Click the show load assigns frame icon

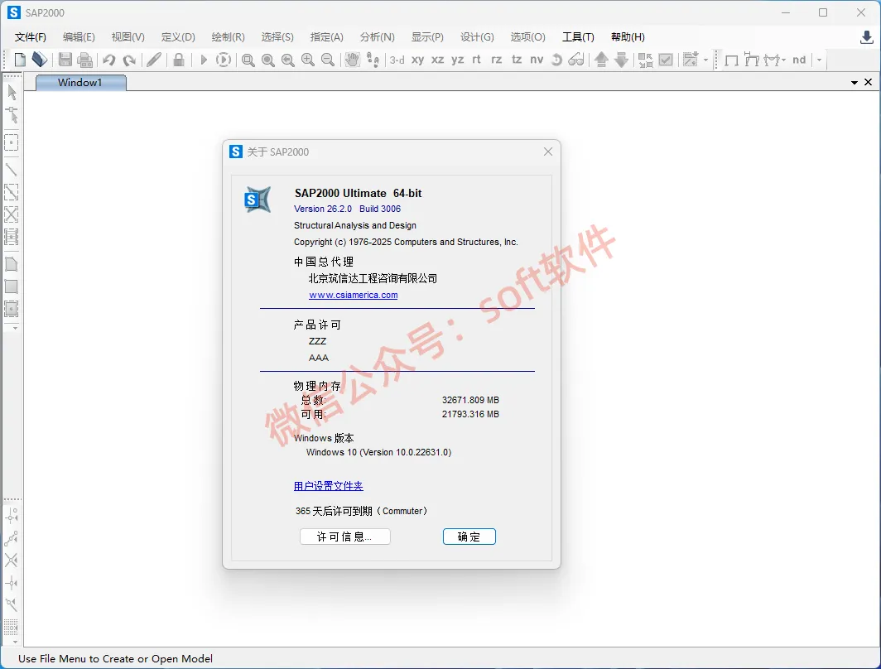[x=752, y=60]
